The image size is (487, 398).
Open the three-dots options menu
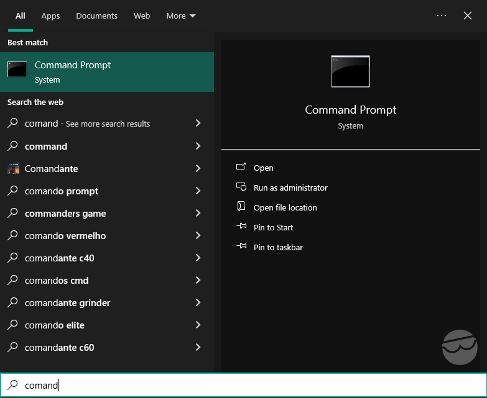tap(442, 16)
